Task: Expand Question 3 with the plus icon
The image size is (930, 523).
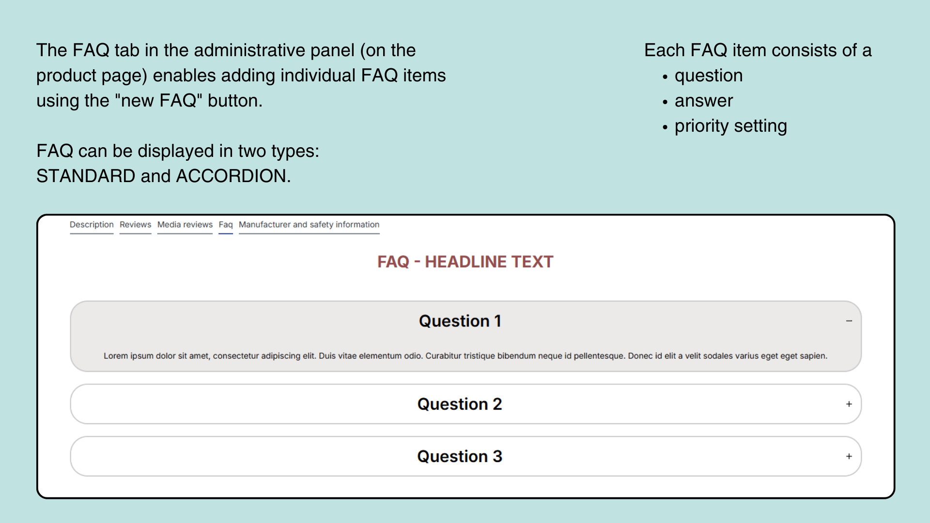Action: pyautogui.click(x=849, y=456)
